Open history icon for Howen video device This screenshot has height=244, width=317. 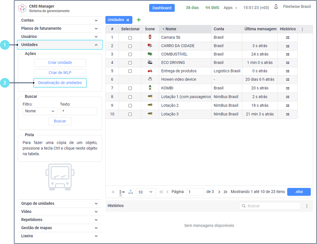287,80
